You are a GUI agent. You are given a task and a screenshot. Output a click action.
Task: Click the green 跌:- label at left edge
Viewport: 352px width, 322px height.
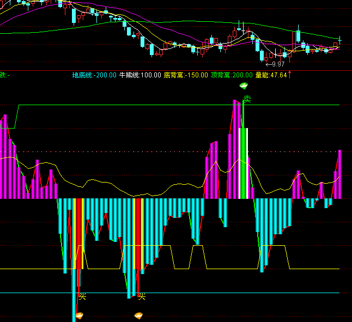tap(5, 75)
